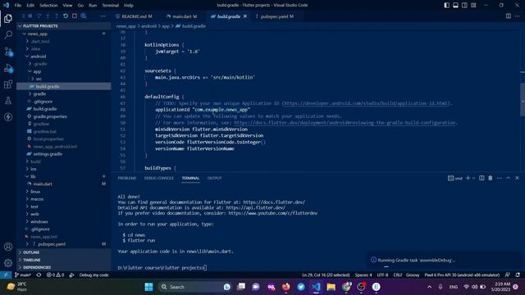Viewport: 525px width, 295px height.
Task: Collapse the FLUTTER PROJECTS section
Action: pyautogui.click(x=64, y=25)
